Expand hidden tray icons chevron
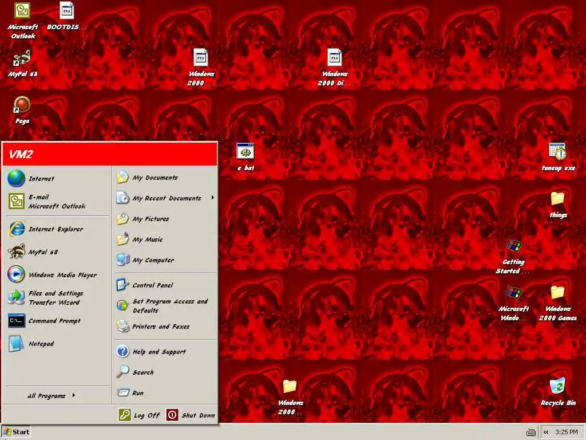 [546, 432]
